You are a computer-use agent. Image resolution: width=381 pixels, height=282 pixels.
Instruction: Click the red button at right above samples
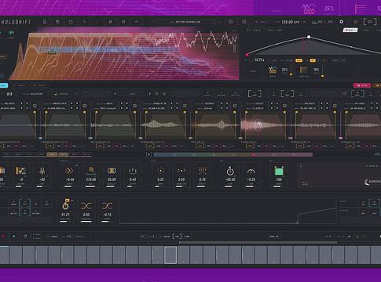(x=362, y=85)
